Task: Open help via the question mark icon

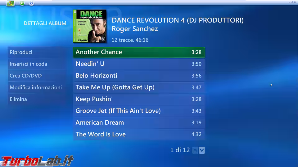Action: (x=31, y=3)
